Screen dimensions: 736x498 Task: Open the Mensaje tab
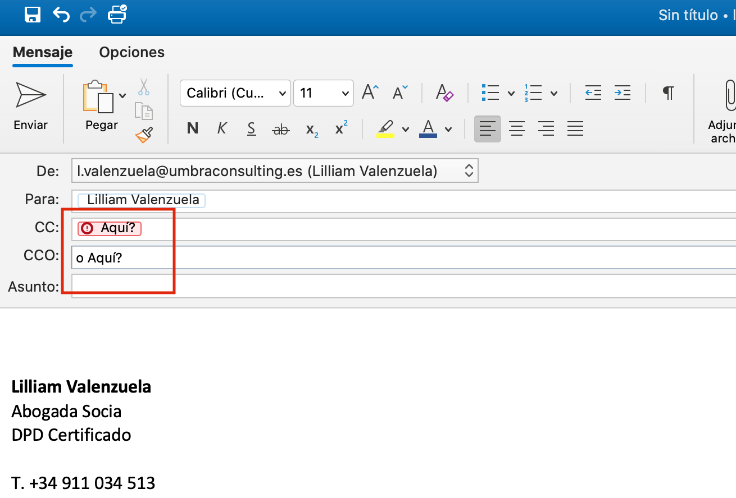pyautogui.click(x=42, y=52)
